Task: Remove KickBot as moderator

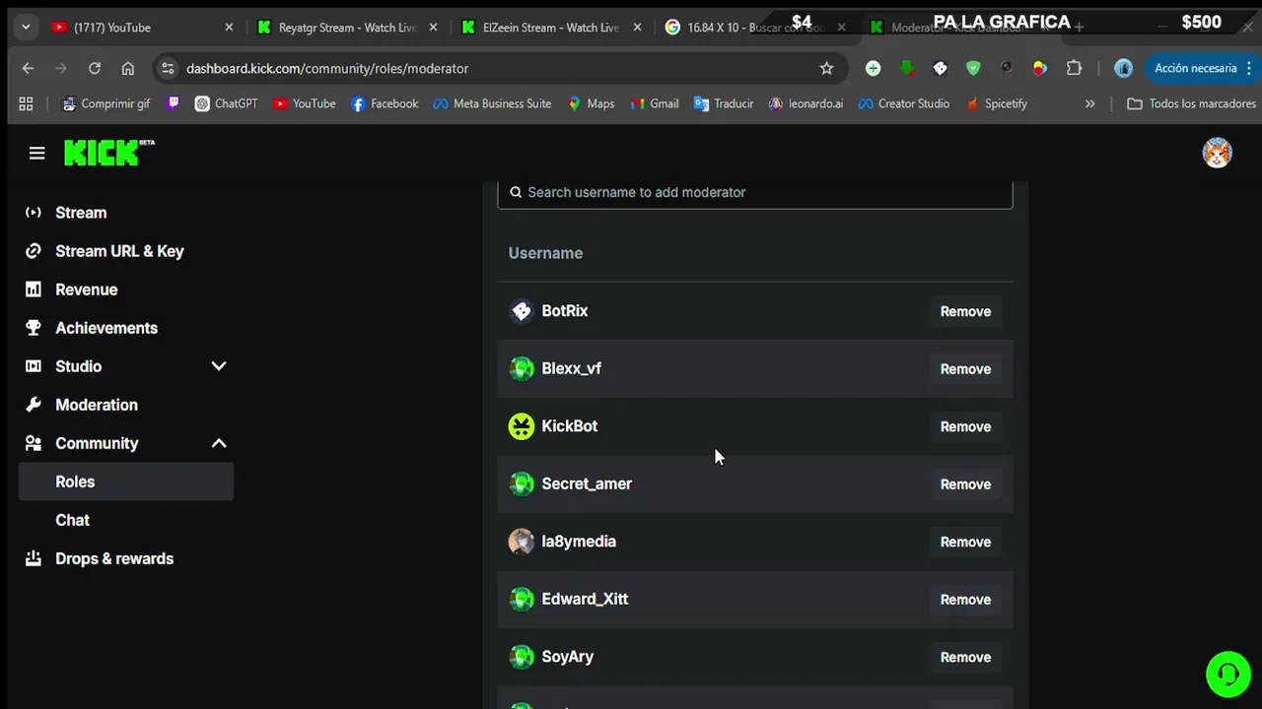Action: [x=965, y=426]
